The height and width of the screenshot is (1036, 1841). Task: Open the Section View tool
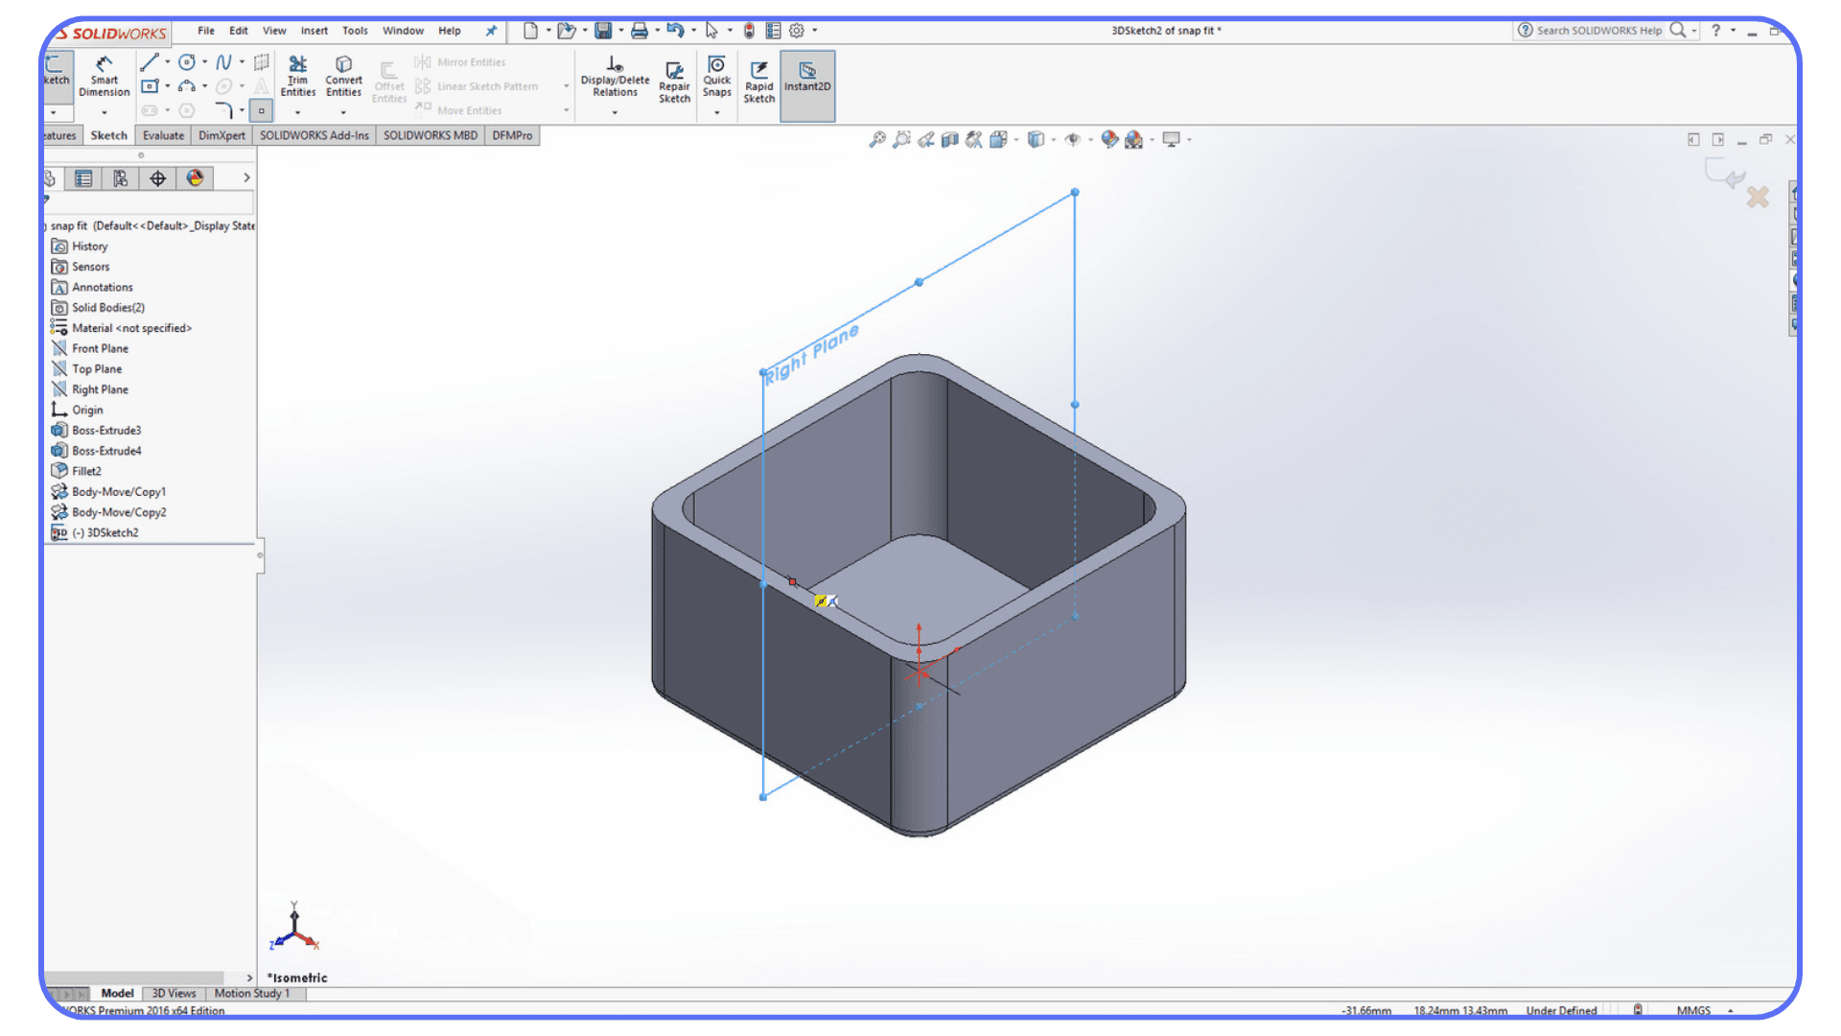[x=950, y=140]
